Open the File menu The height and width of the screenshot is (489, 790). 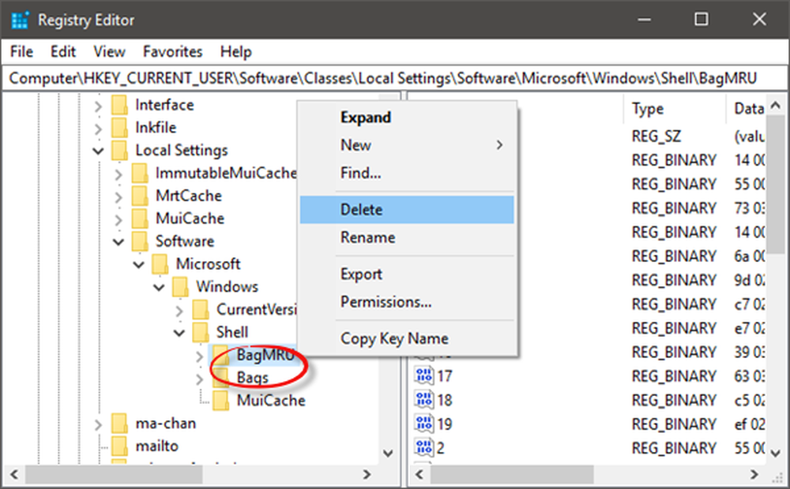click(21, 52)
